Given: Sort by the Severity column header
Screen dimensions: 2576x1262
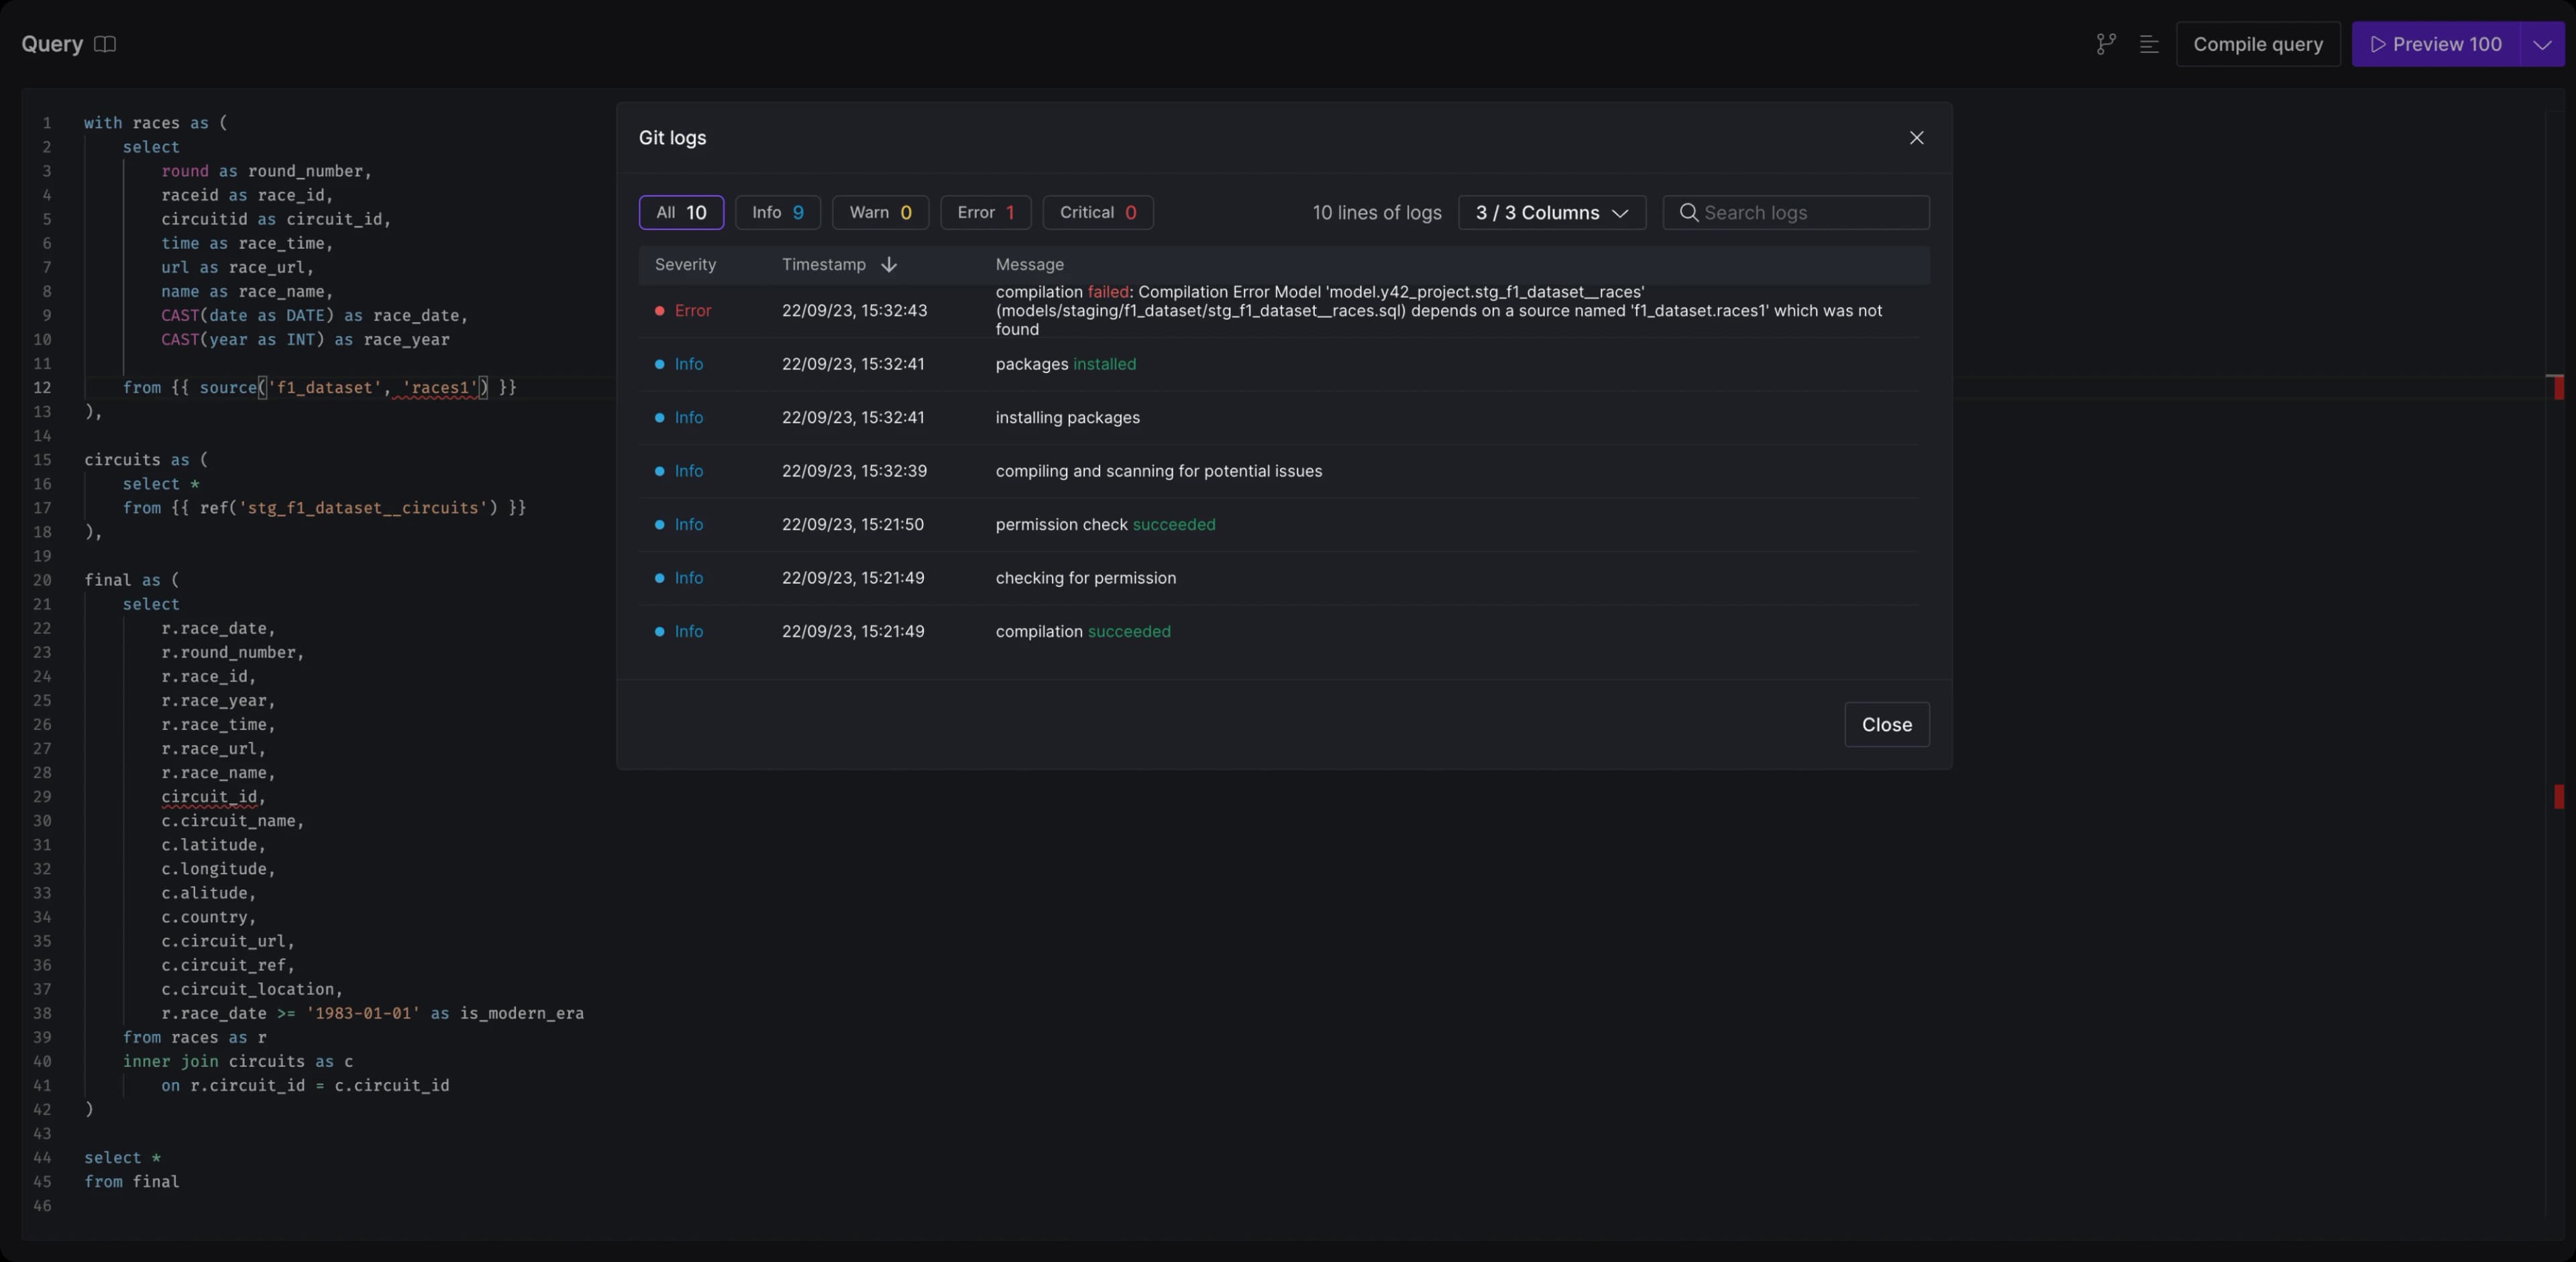Looking at the screenshot, I should (x=685, y=265).
